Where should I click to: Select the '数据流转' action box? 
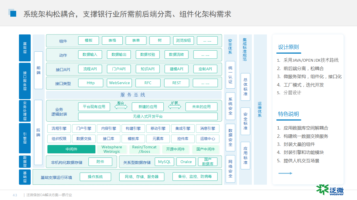pyautogui.click(x=177, y=54)
